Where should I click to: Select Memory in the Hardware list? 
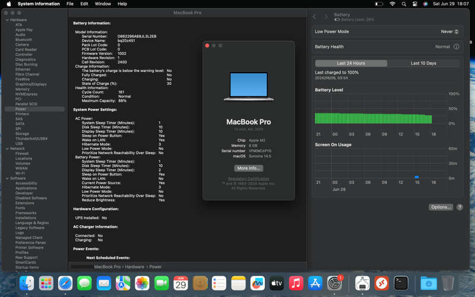(23, 89)
